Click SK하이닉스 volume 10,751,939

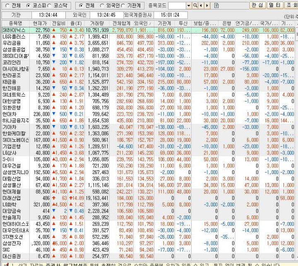pos(97,30)
